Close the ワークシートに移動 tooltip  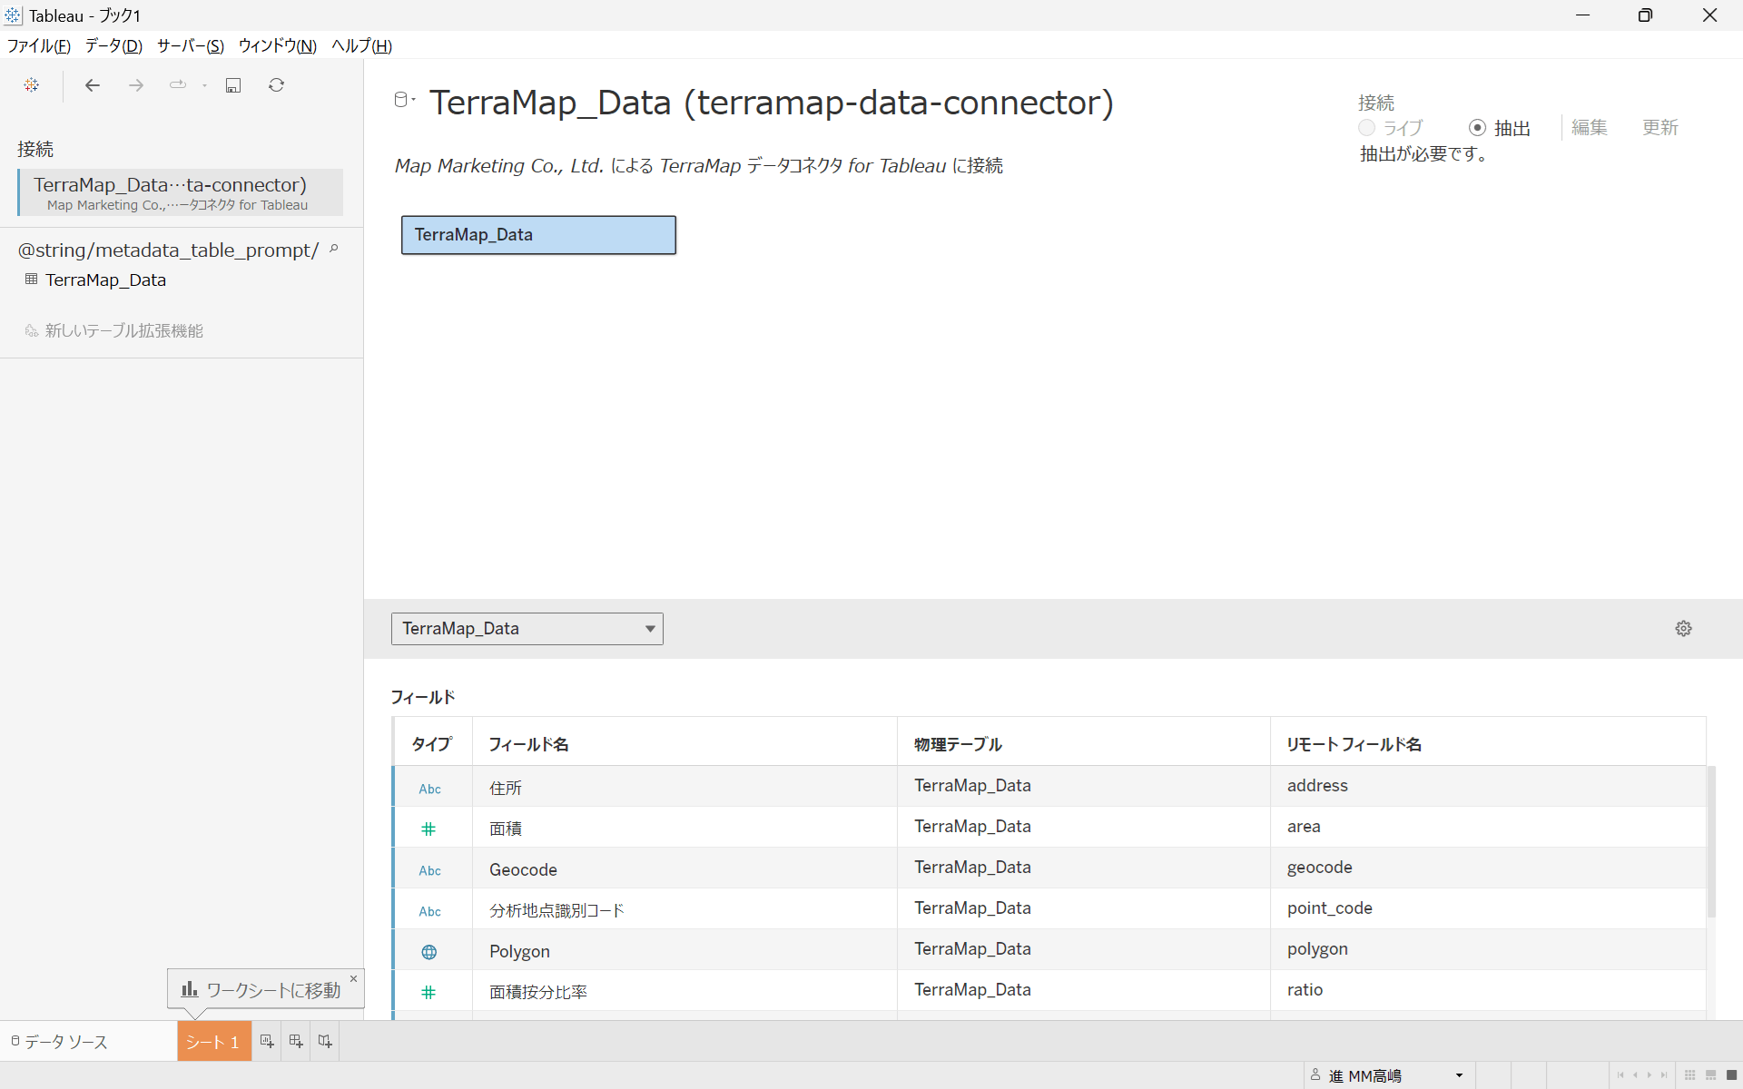[354, 978]
